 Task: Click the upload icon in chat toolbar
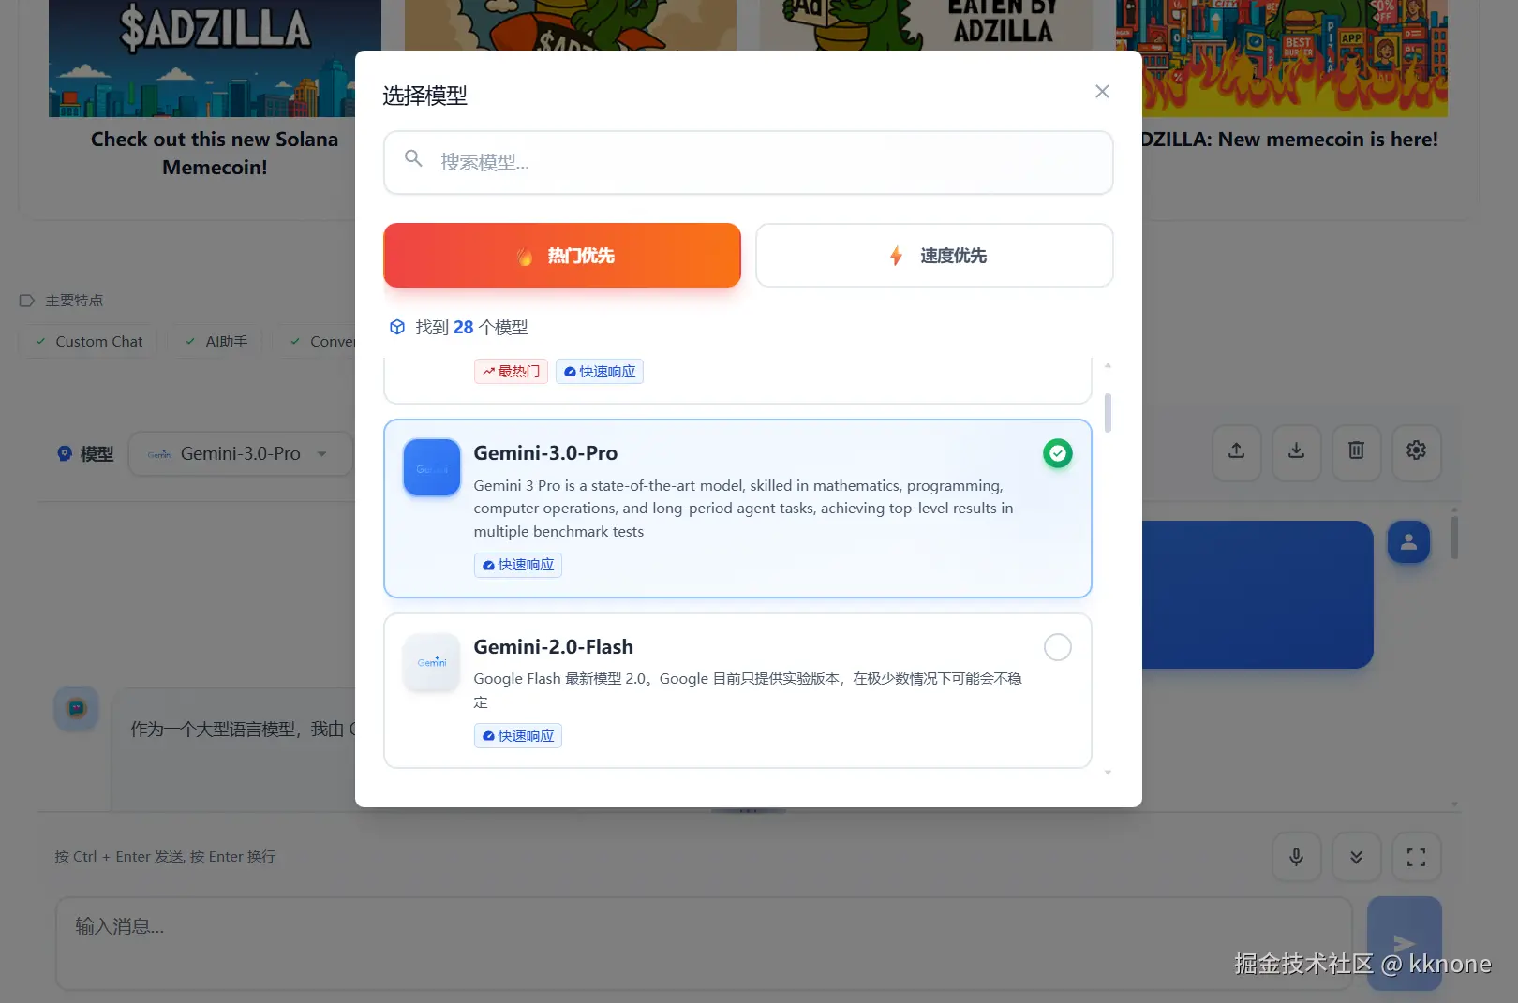[x=1237, y=451]
